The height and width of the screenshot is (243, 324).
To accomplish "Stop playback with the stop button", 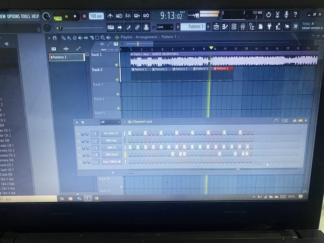I will pyautogui.click(x=75, y=16).
